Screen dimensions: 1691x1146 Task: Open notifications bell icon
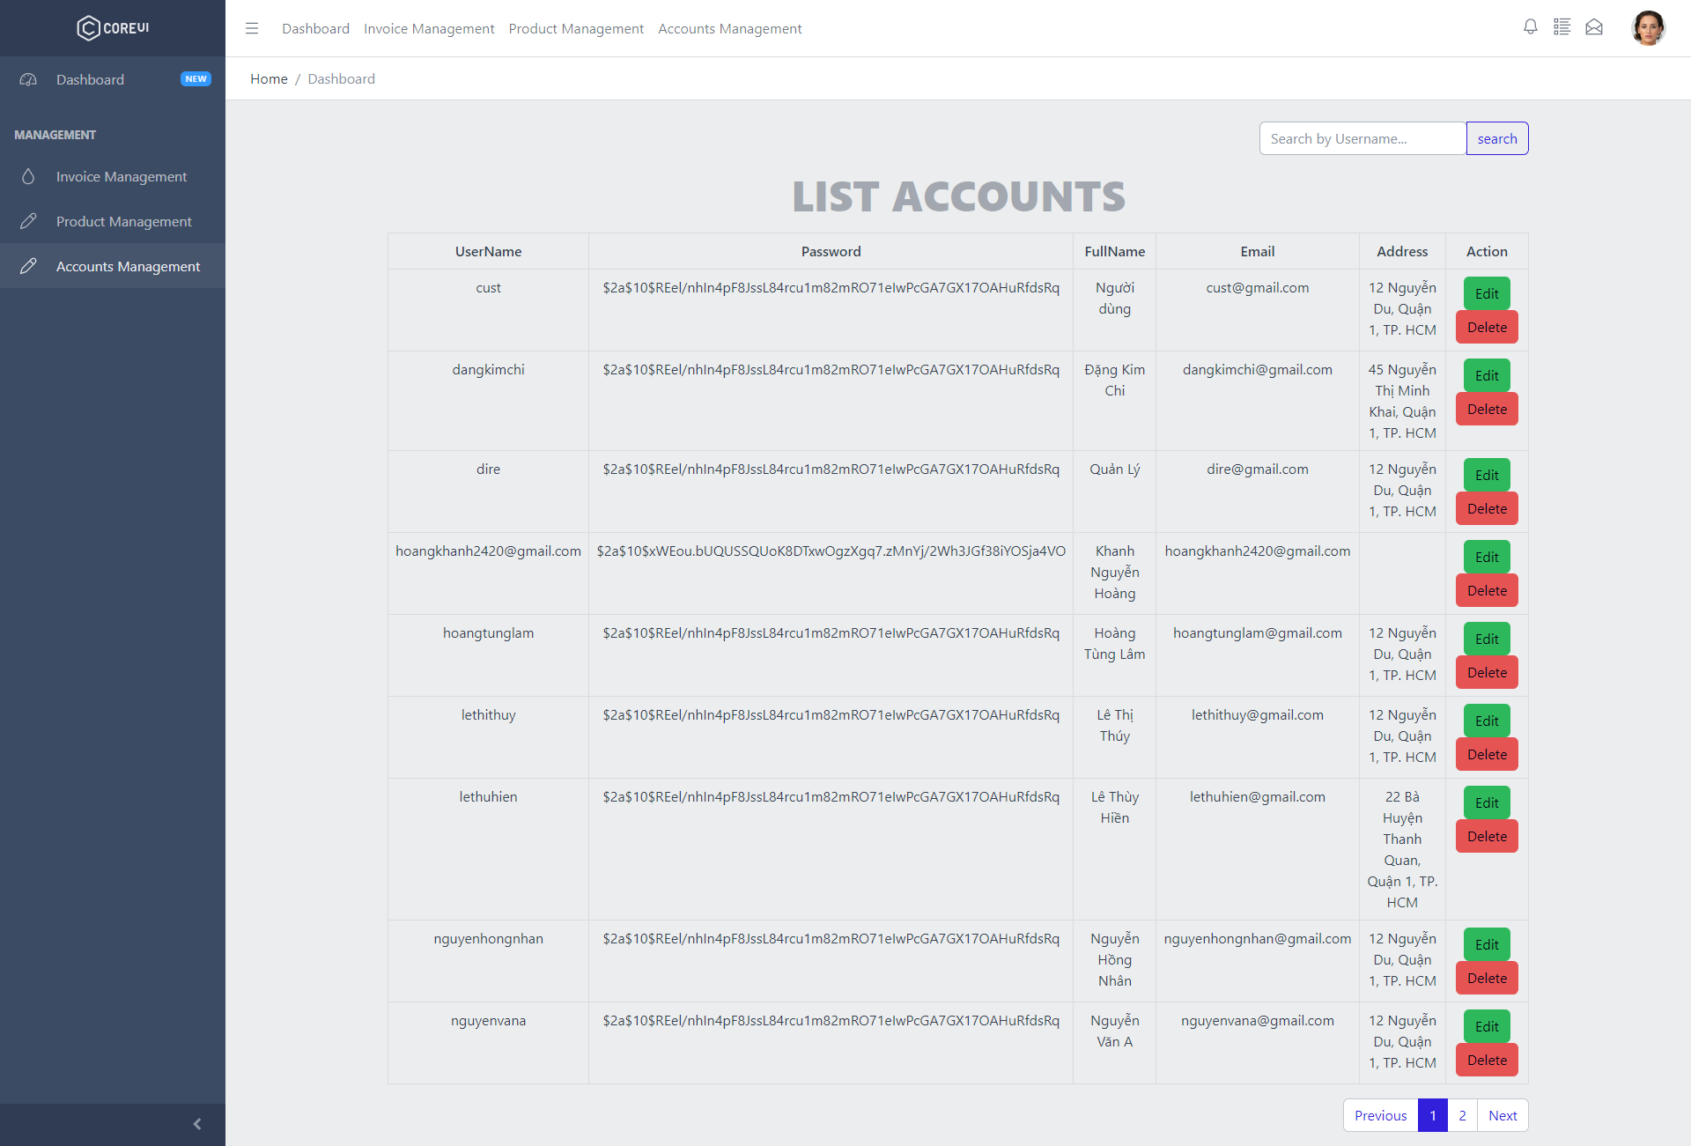click(x=1531, y=27)
